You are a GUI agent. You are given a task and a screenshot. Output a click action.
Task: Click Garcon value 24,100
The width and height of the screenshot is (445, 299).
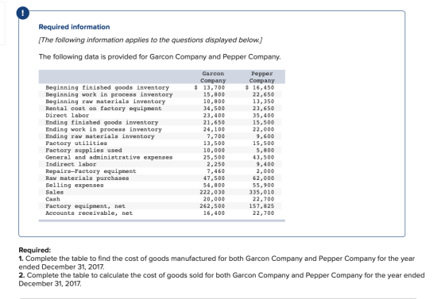pos(214,129)
